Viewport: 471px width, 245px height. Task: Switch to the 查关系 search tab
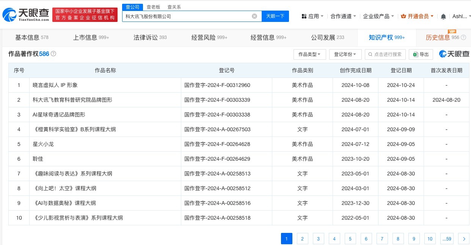pos(174,7)
